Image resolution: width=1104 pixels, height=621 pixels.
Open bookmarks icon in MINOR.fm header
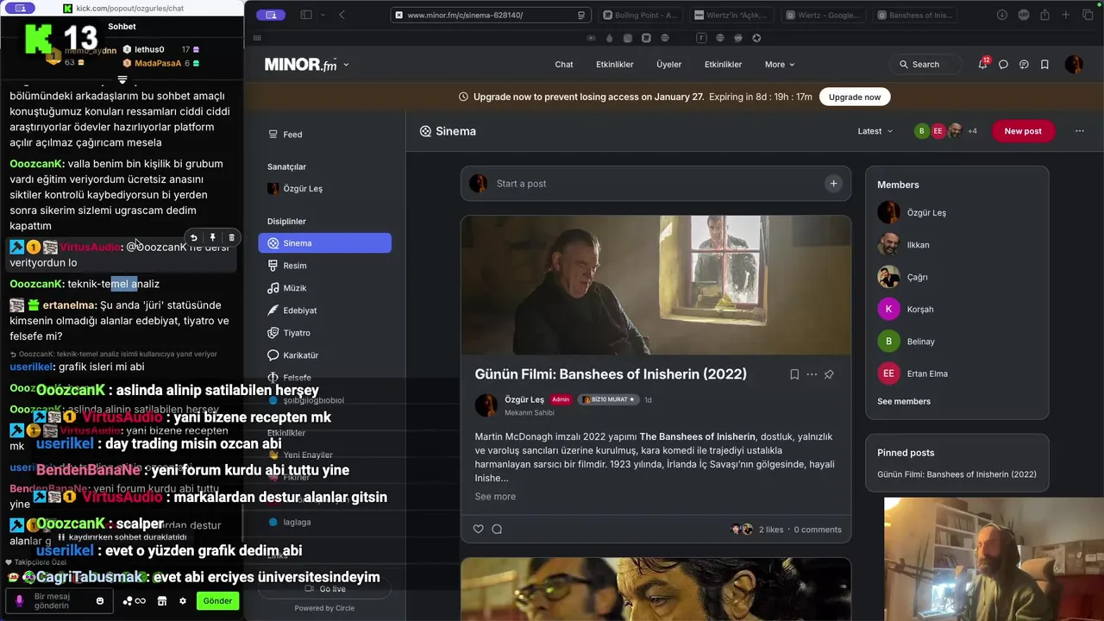point(1044,65)
